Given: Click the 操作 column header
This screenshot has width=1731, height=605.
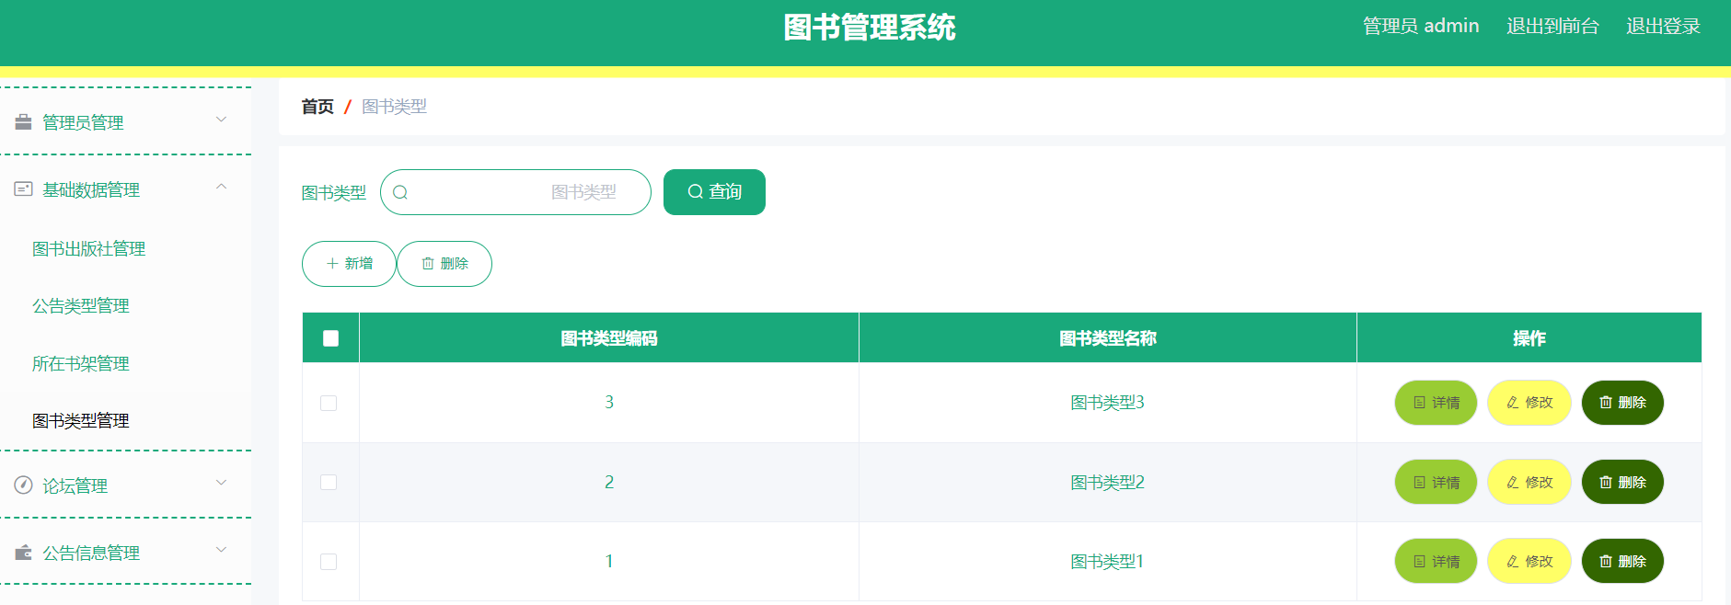Looking at the screenshot, I should click(1529, 338).
